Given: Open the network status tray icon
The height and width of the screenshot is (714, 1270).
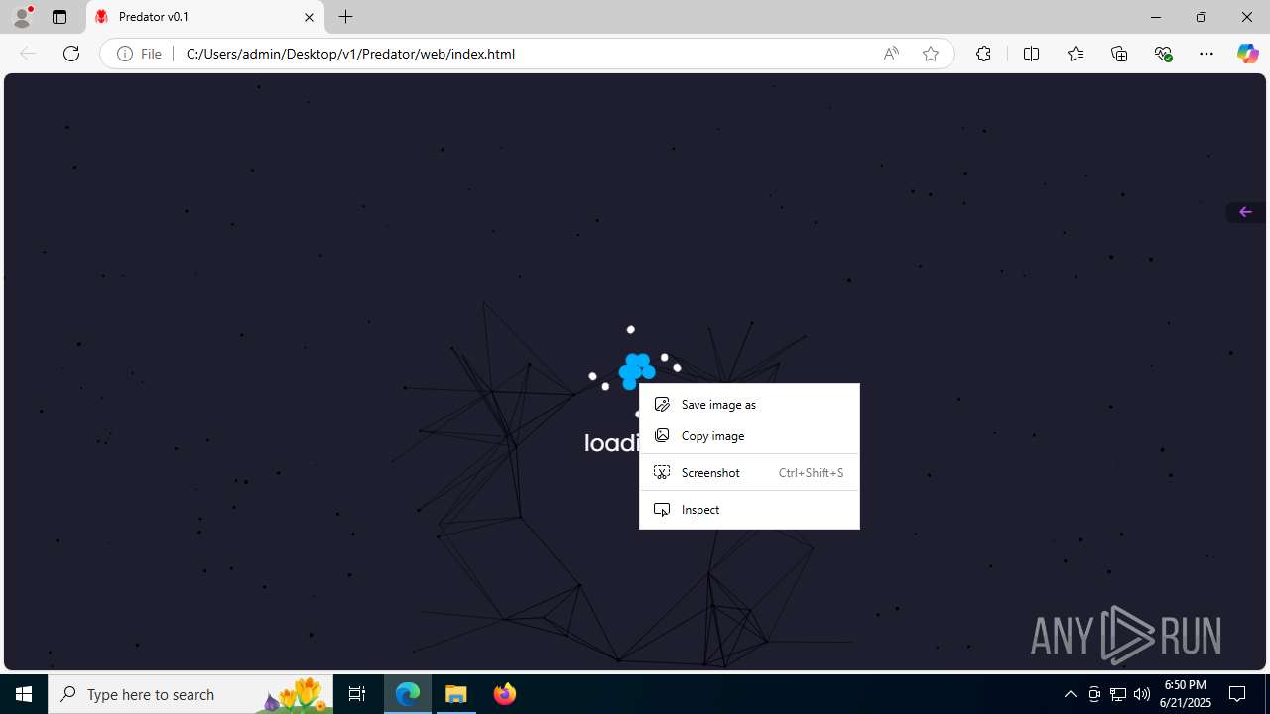Looking at the screenshot, I should (x=1118, y=694).
